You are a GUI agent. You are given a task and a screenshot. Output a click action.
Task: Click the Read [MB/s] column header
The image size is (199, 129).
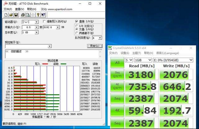pyautogui.click(x=142, y=66)
